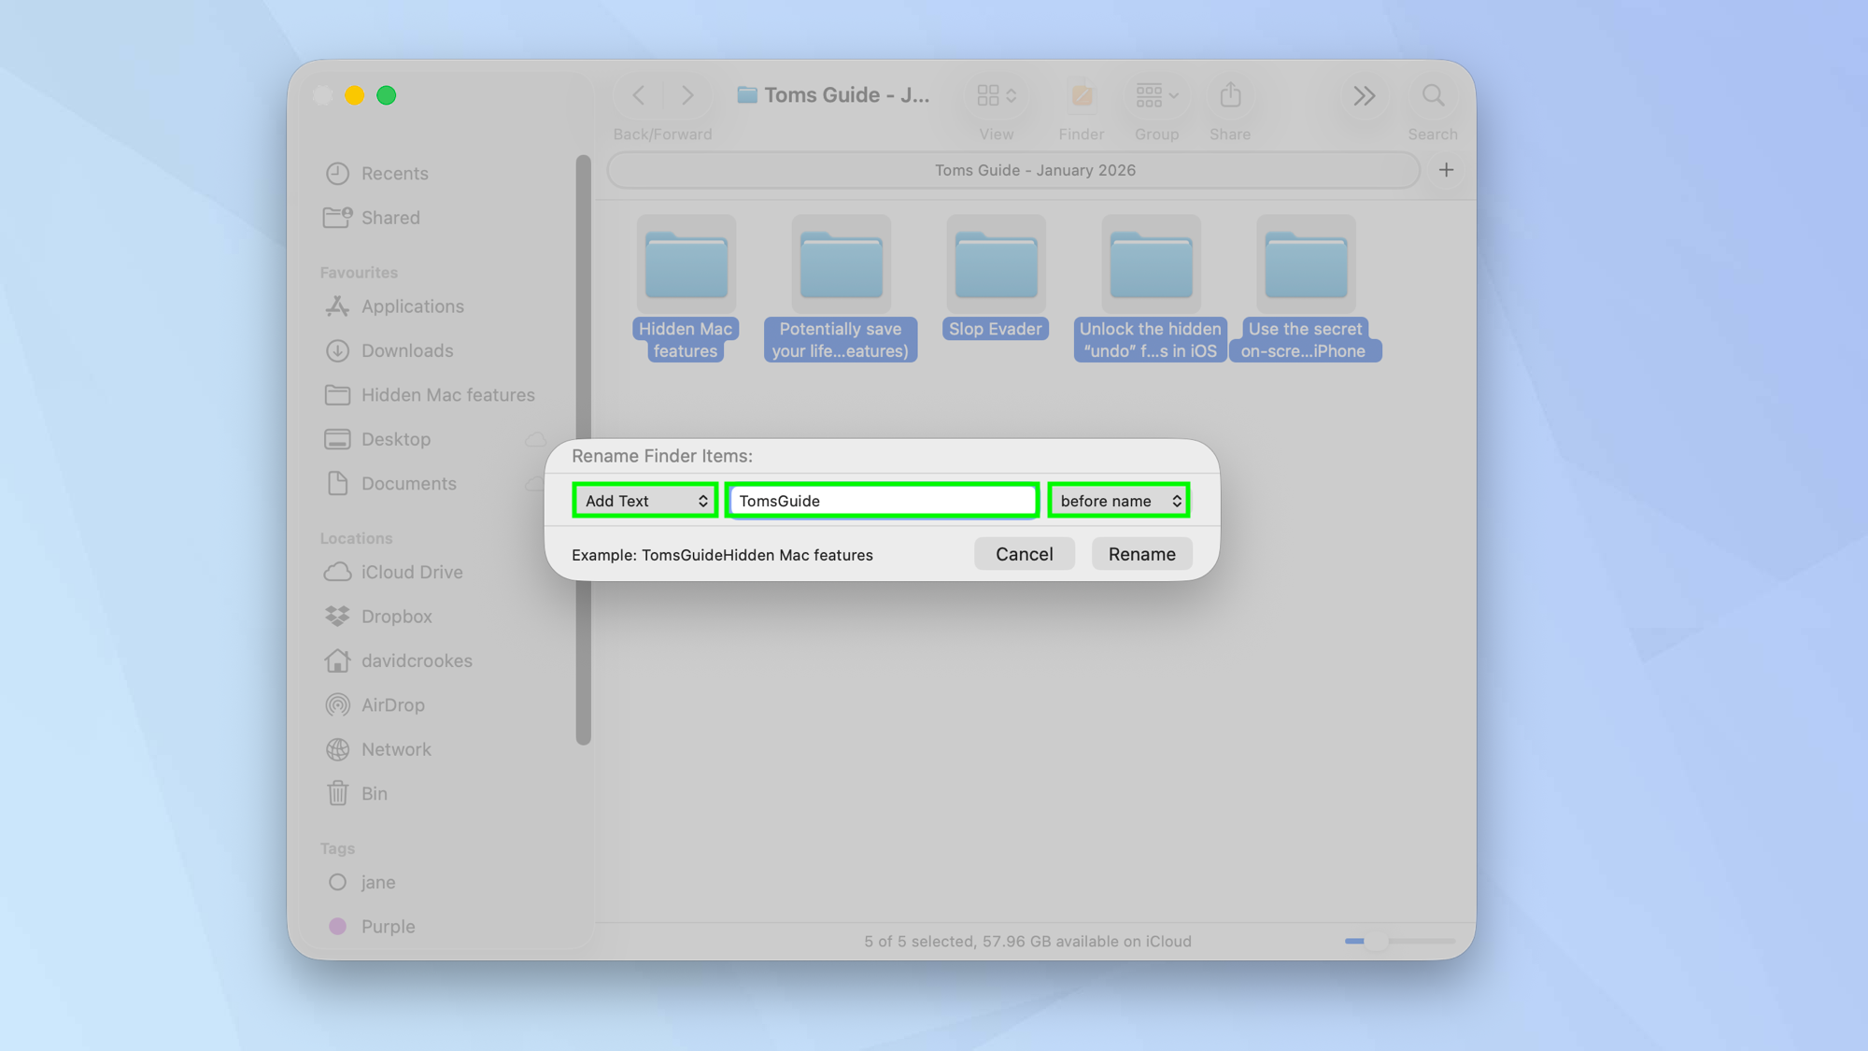The width and height of the screenshot is (1868, 1051).
Task: Open Dropbox from the sidebar
Action: [x=396, y=616]
